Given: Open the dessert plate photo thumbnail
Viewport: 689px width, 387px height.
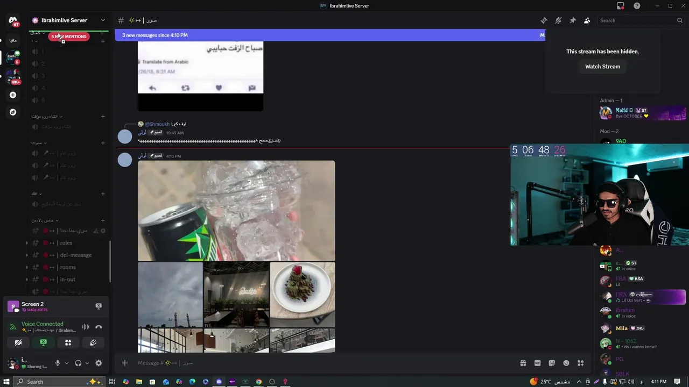Looking at the screenshot, I should click(x=303, y=295).
